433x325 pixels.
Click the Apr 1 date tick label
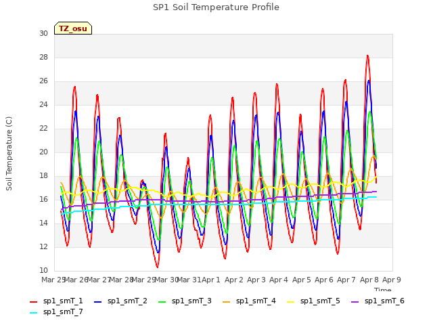[211, 280]
